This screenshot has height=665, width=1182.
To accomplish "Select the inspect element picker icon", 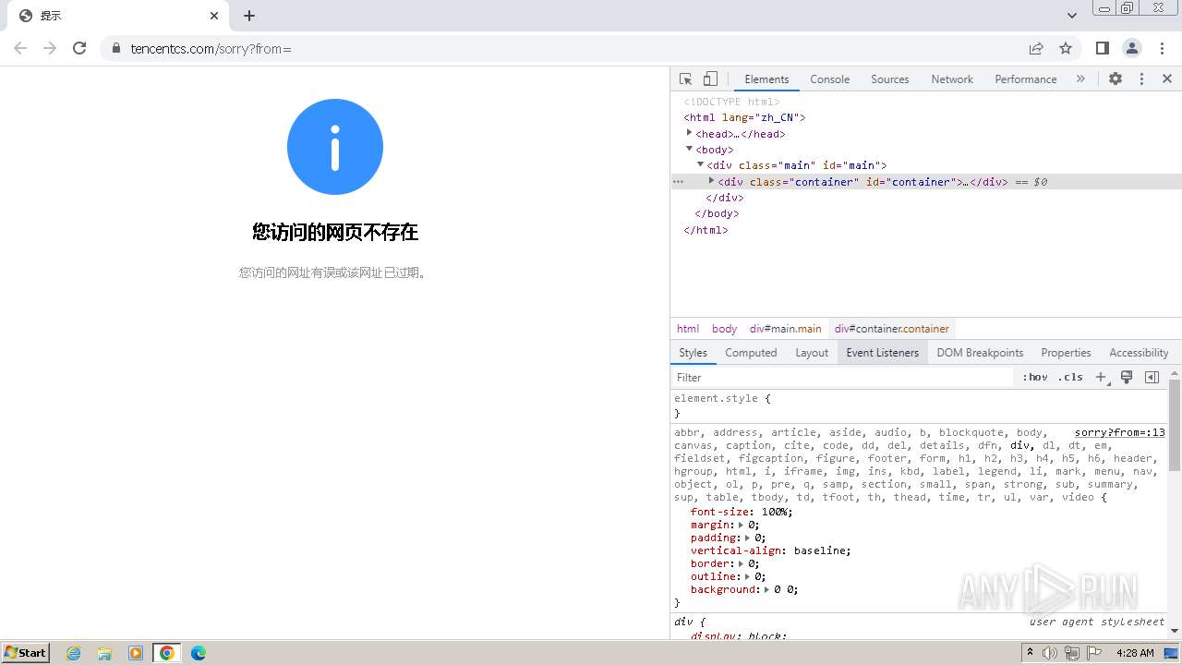I will point(685,79).
